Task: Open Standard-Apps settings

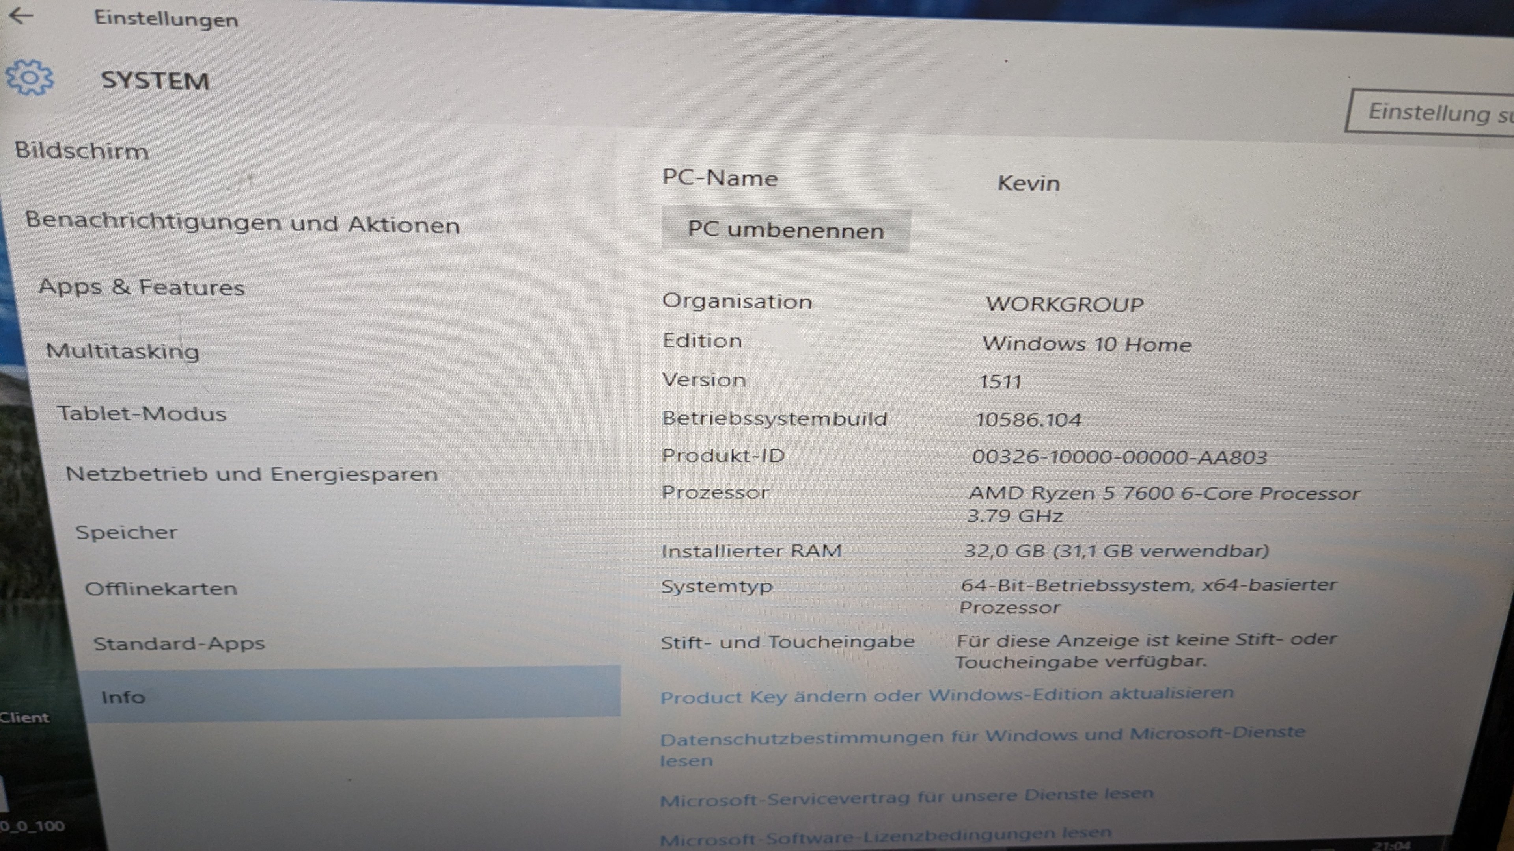Action: tap(179, 643)
